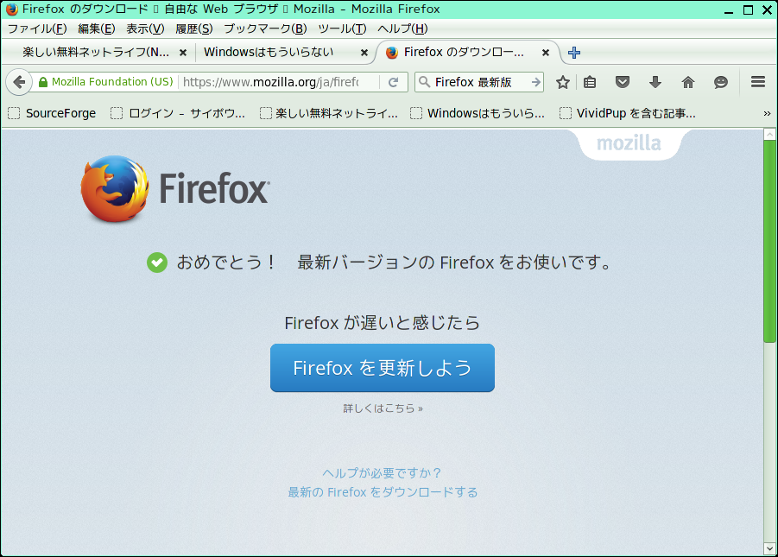Open the ファイル(F) menu
This screenshot has height=557, width=778.
pyautogui.click(x=37, y=28)
